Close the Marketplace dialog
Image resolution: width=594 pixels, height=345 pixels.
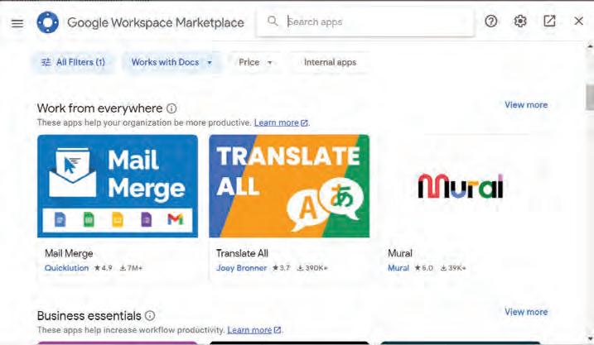(x=578, y=22)
